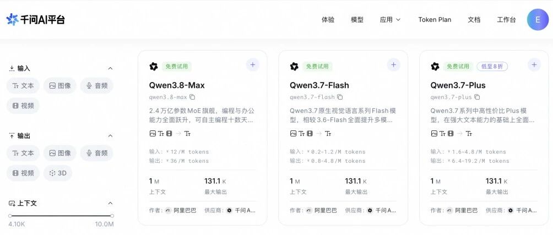Copy the qwen3.8-max model ID
The image size is (553, 235).
[x=192, y=97]
